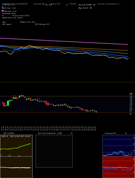The height and width of the screenshot is (178, 135).
Task: Click the 'MACD: 0.93, 1.16, -0.23 D' line
Action: point(12,18)
